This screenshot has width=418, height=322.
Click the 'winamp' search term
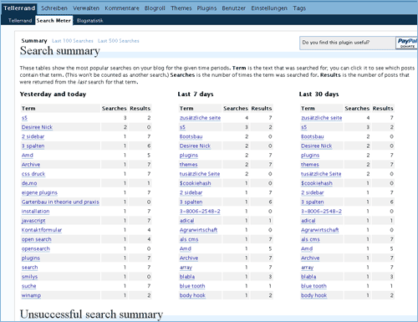coord(31,295)
